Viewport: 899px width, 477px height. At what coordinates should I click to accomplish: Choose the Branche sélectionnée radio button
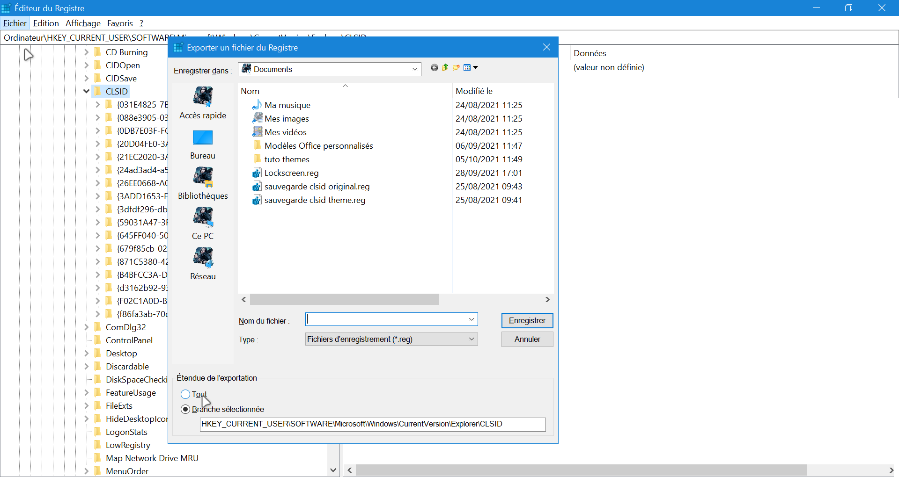(185, 409)
